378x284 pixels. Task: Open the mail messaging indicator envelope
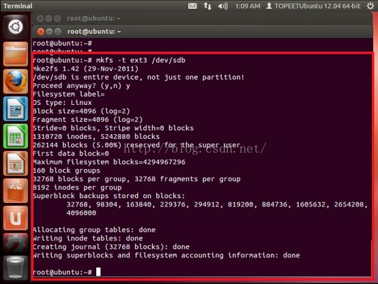192,6
